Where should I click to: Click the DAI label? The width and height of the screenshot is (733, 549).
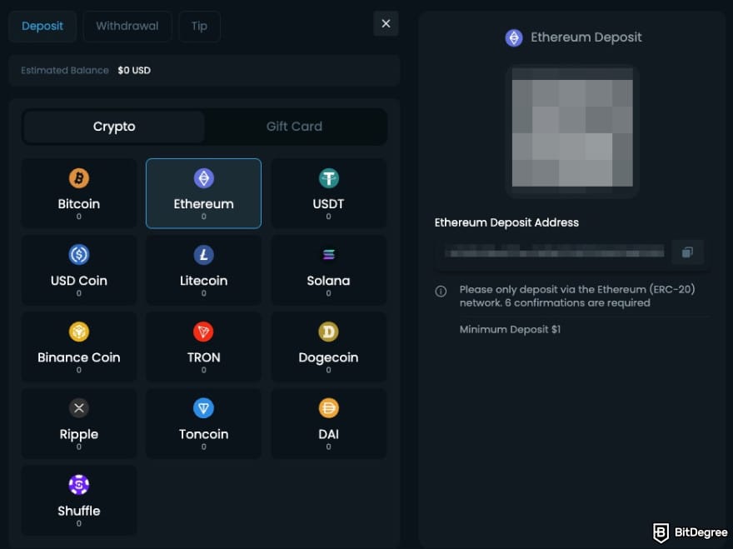[x=329, y=434]
